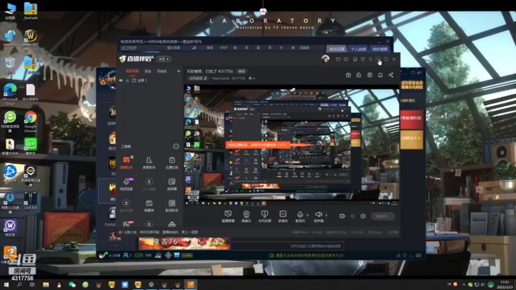Viewport: 516px width, 290px height.
Task: Open the friends count icon in the platform status bar
Action: tap(127, 255)
